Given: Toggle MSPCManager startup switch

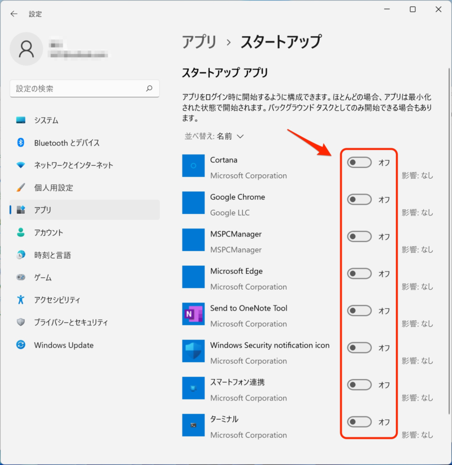Looking at the screenshot, I should click(359, 236).
